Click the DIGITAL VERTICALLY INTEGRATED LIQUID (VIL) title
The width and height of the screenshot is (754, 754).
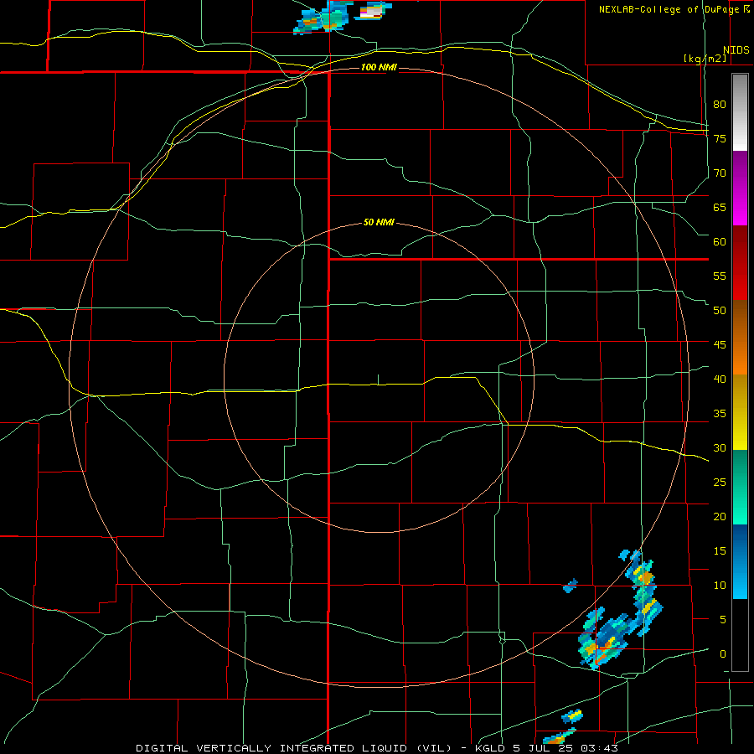[294, 748]
